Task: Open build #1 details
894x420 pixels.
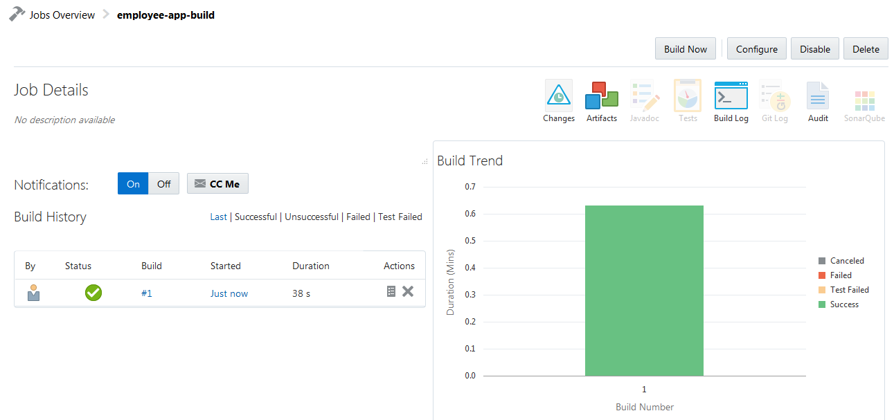Action: (x=146, y=293)
